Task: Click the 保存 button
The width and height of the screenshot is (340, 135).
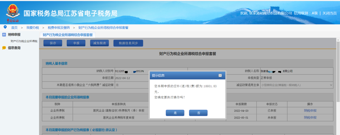Action: [53, 43]
